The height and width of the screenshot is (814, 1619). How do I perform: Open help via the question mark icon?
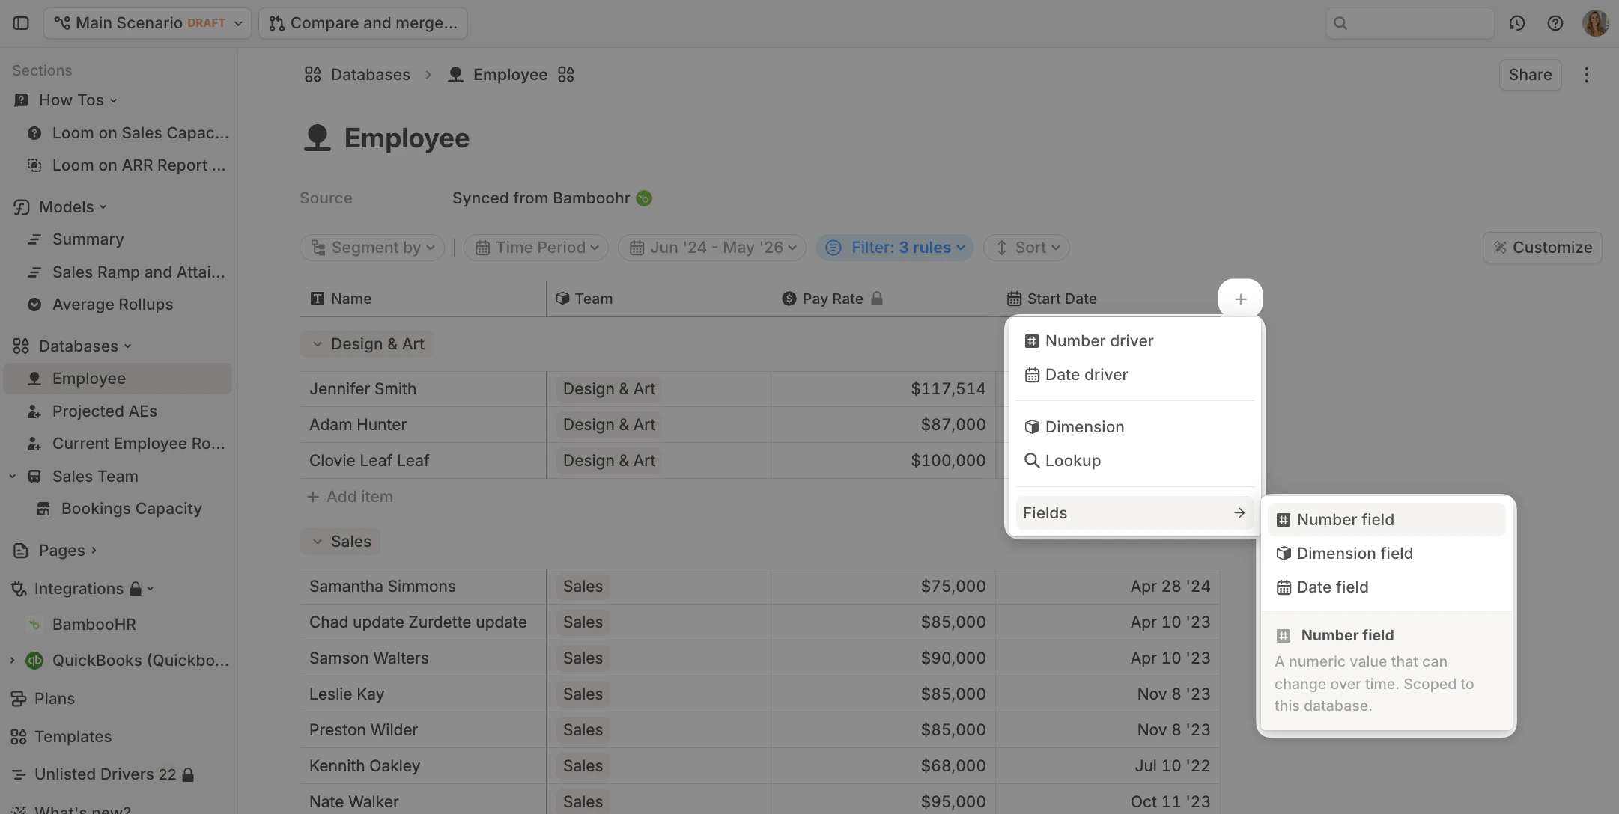point(1556,23)
